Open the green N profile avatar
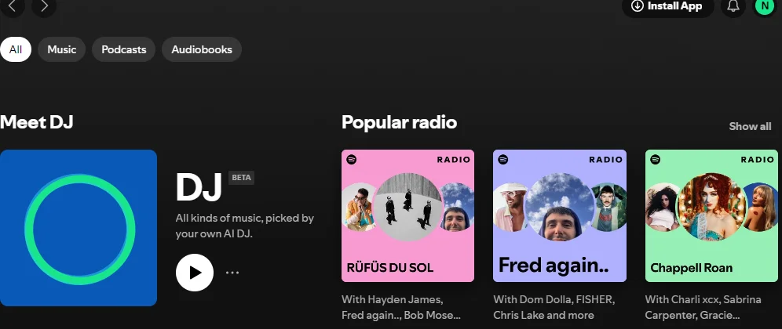Viewport: 782px width, 329px height. 765,6
